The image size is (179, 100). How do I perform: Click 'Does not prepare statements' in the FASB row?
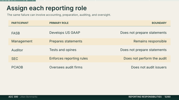coord(143,33)
